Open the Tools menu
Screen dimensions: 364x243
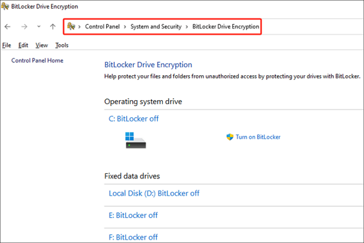point(62,45)
